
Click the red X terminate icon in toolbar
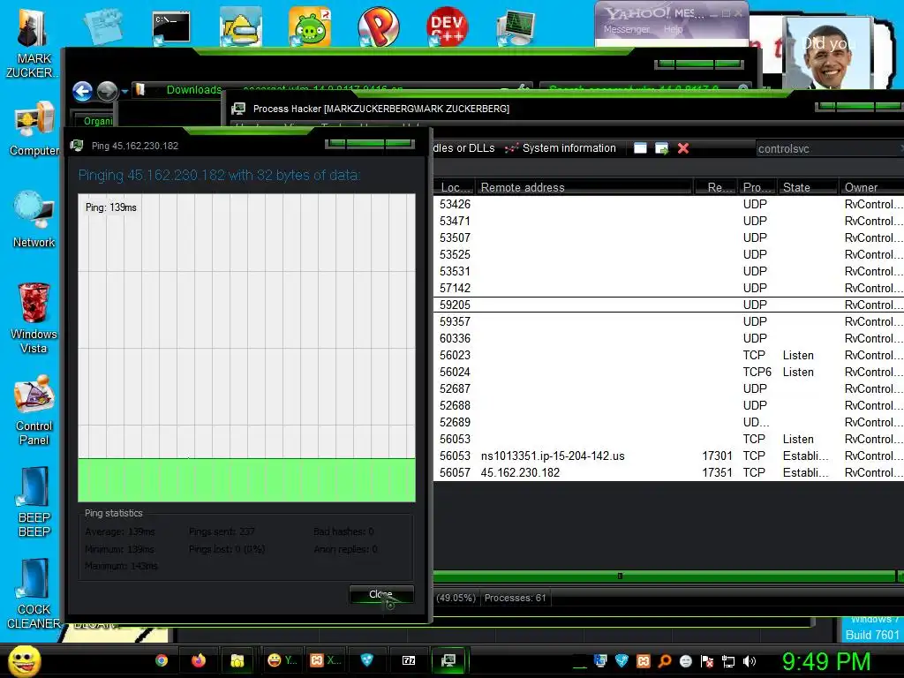[683, 148]
